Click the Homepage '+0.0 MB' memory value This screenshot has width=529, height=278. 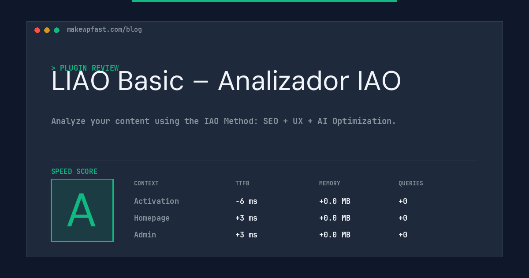point(335,218)
